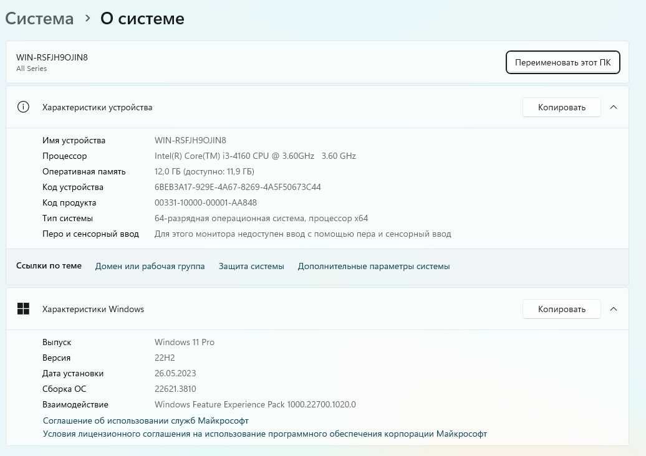Image resolution: width=646 pixels, height=456 pixels.
Task: Click Windows logo icon in Характеристики Windows
Action: 23,308
